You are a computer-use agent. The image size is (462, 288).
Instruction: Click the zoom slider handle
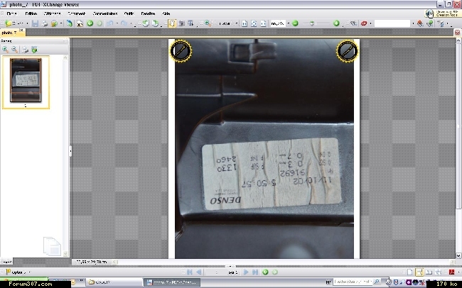(312, 23)
